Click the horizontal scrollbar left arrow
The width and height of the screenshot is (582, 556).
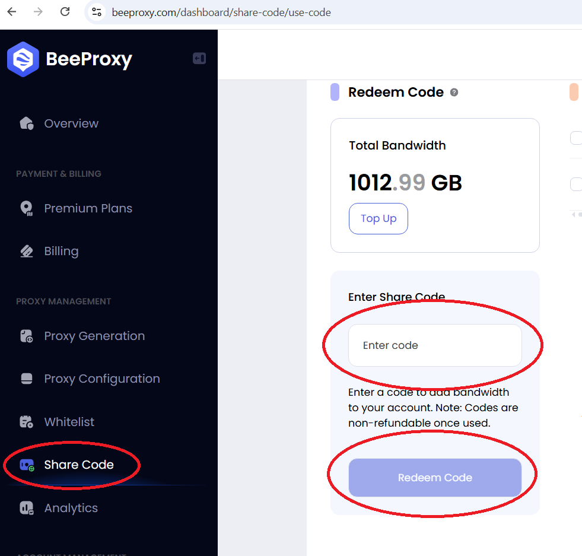[x=574, y=214]
